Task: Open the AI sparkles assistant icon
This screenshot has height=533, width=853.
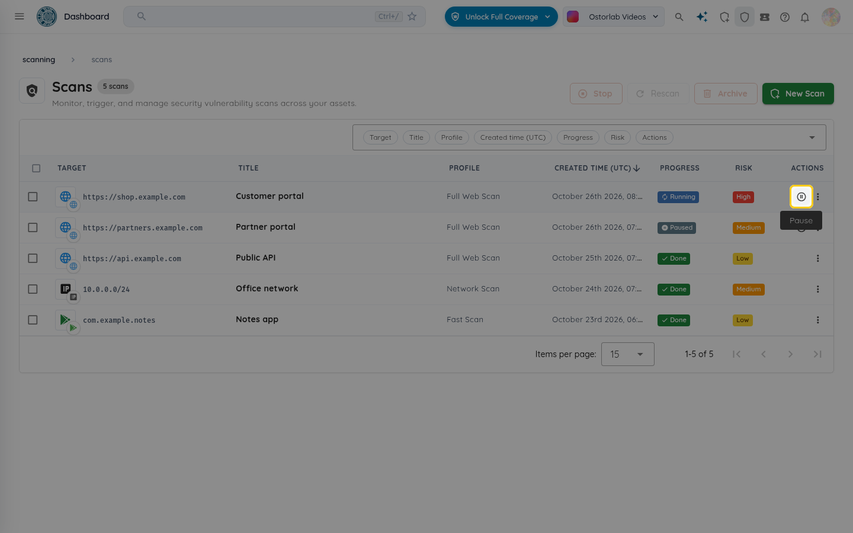Action: [x=702, y=17]
